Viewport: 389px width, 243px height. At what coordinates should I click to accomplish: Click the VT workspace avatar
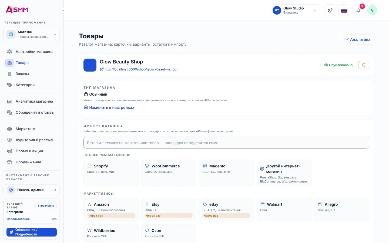coord(277,10)
